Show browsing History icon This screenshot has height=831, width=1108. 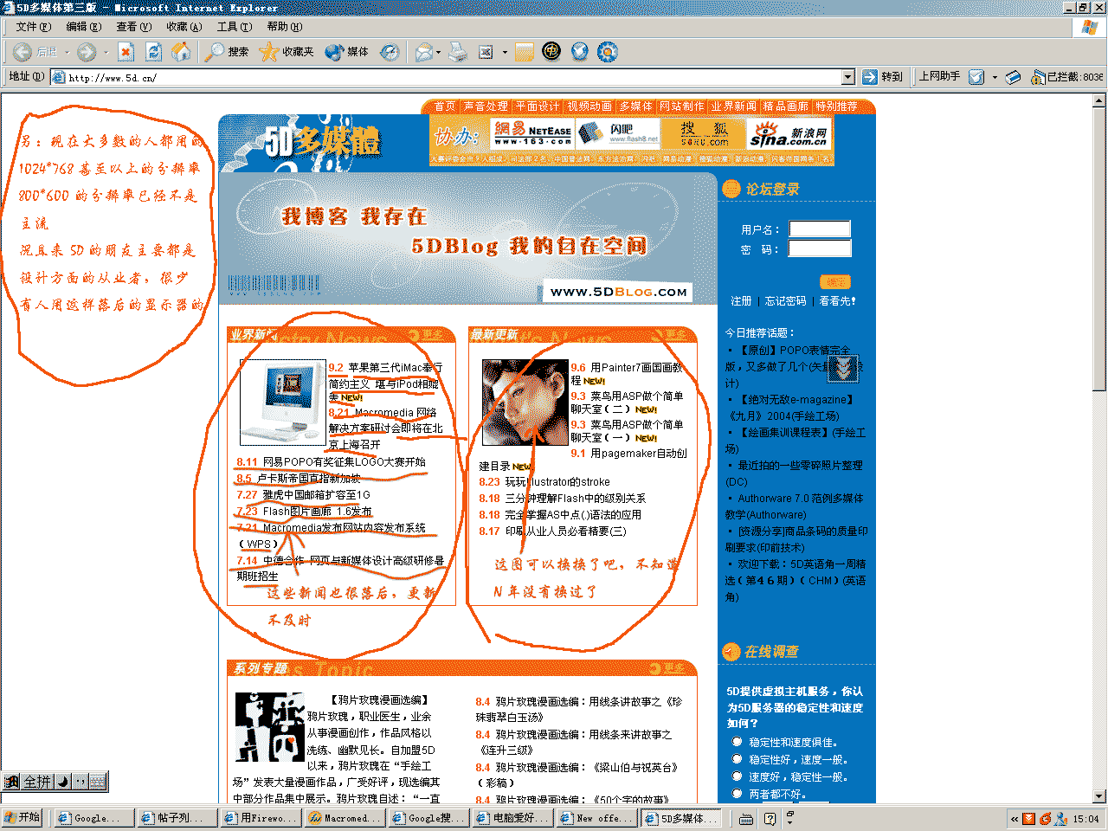[x=390, y=52]
